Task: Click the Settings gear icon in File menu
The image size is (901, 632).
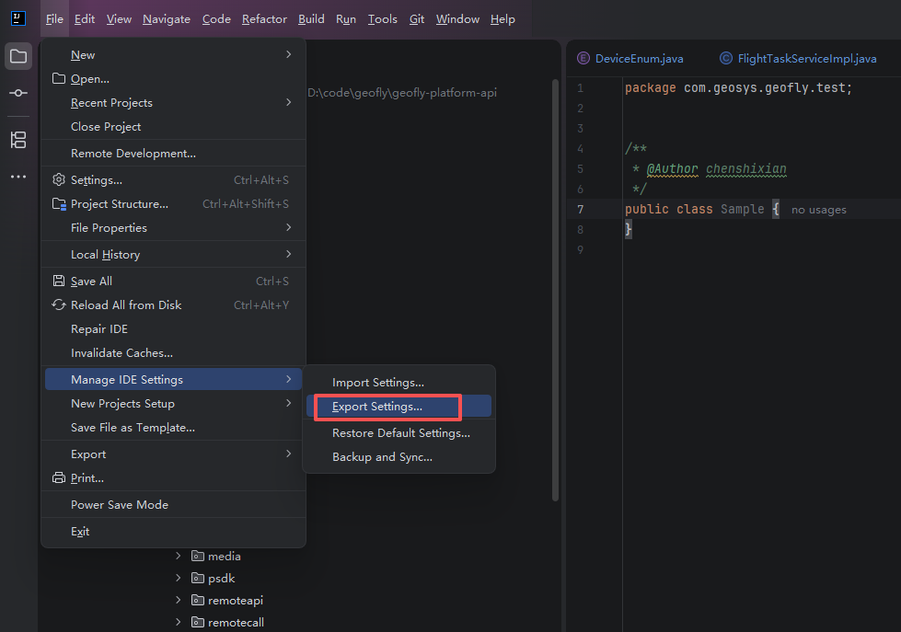Action: click(x=59, y=179)
